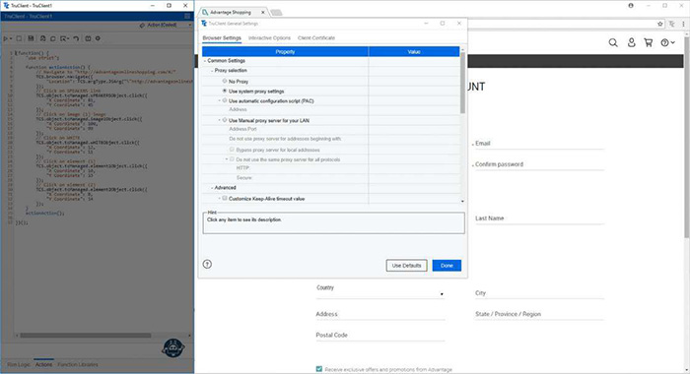The width and height of the screenshot is (690, 374).
Task: Collapse the Proxy selection node
Action: pos(212,70)
